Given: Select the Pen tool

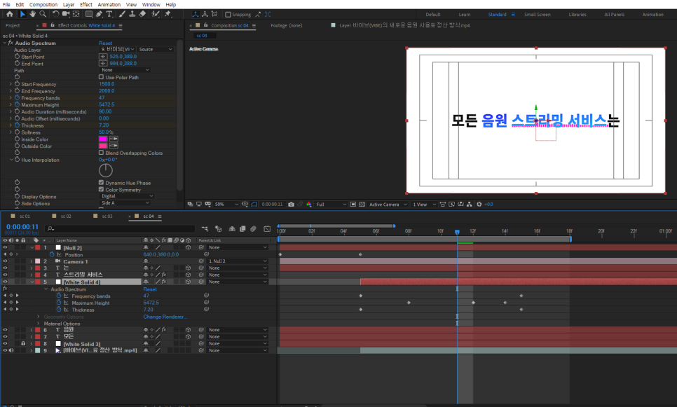Looking at the screenshot, I should coord(99,14).
